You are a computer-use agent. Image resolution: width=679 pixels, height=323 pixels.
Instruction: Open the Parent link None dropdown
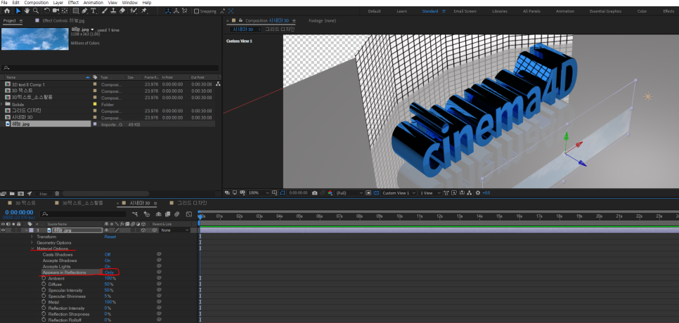coord(175,230)
